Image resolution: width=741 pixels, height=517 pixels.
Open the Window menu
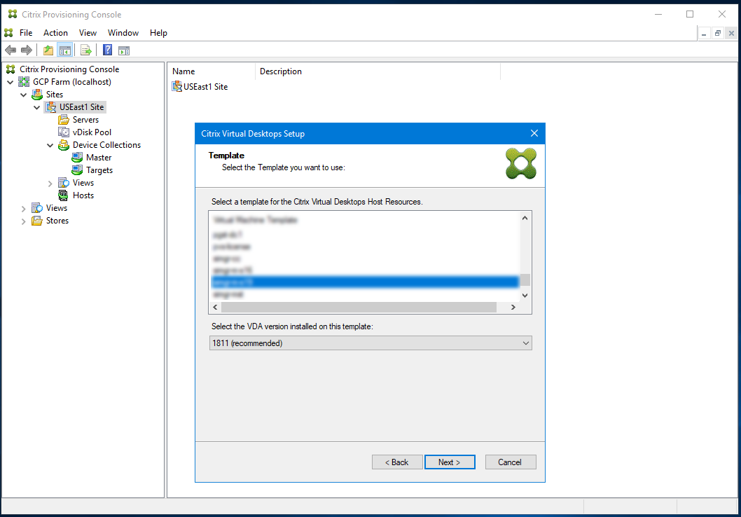(x=123, y=32)
